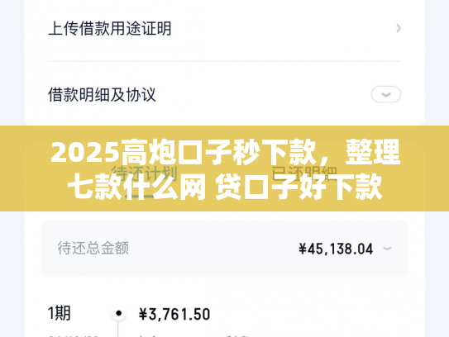Click the 1期 timeline dot marker
Viewport: 449px width, 337px height.
(118, 313)
